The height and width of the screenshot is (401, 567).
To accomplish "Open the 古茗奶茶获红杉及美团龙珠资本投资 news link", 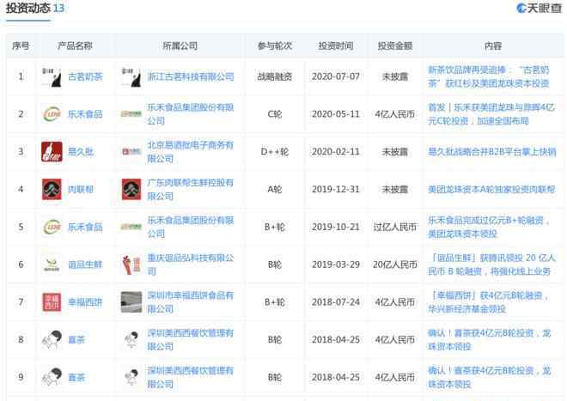I will (x=489, y=76).
